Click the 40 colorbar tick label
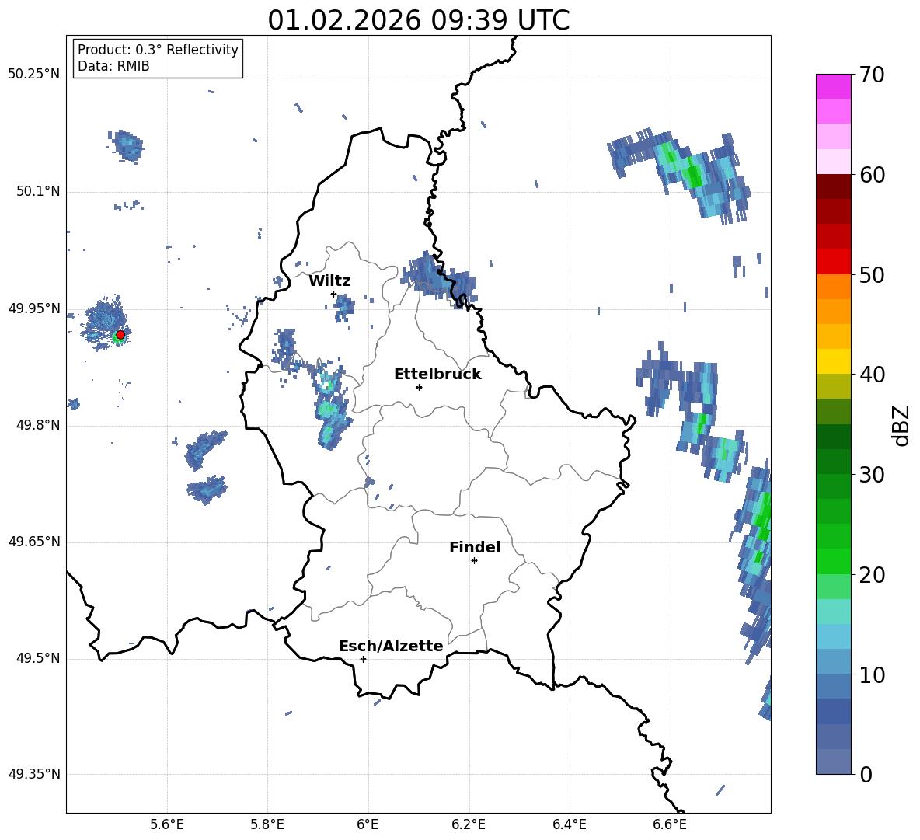Viewport: 920px width, 840px height. click(872, 375)
